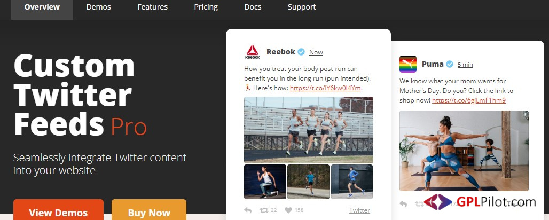Click the Twitter link under Reebok tweet

(359, 210)
